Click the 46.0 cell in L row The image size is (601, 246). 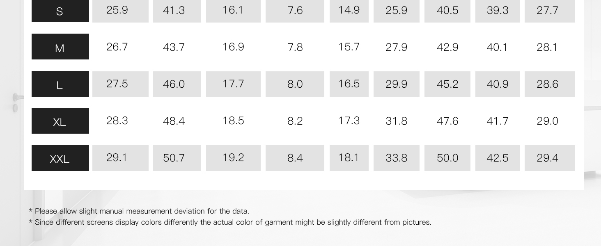point(174,84)
